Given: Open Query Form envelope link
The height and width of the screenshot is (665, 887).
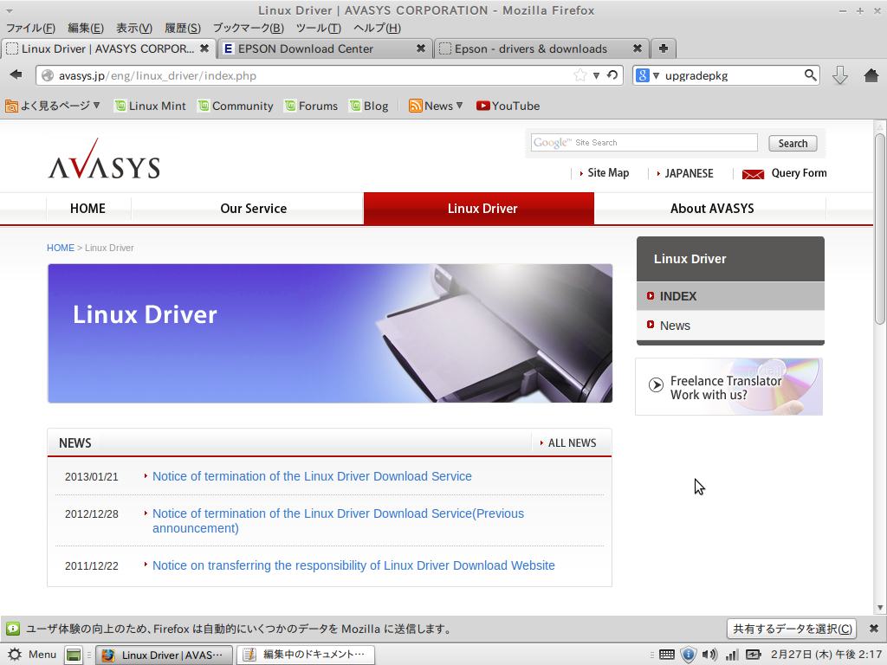Looking at the screenshot, I should point(784,173).
